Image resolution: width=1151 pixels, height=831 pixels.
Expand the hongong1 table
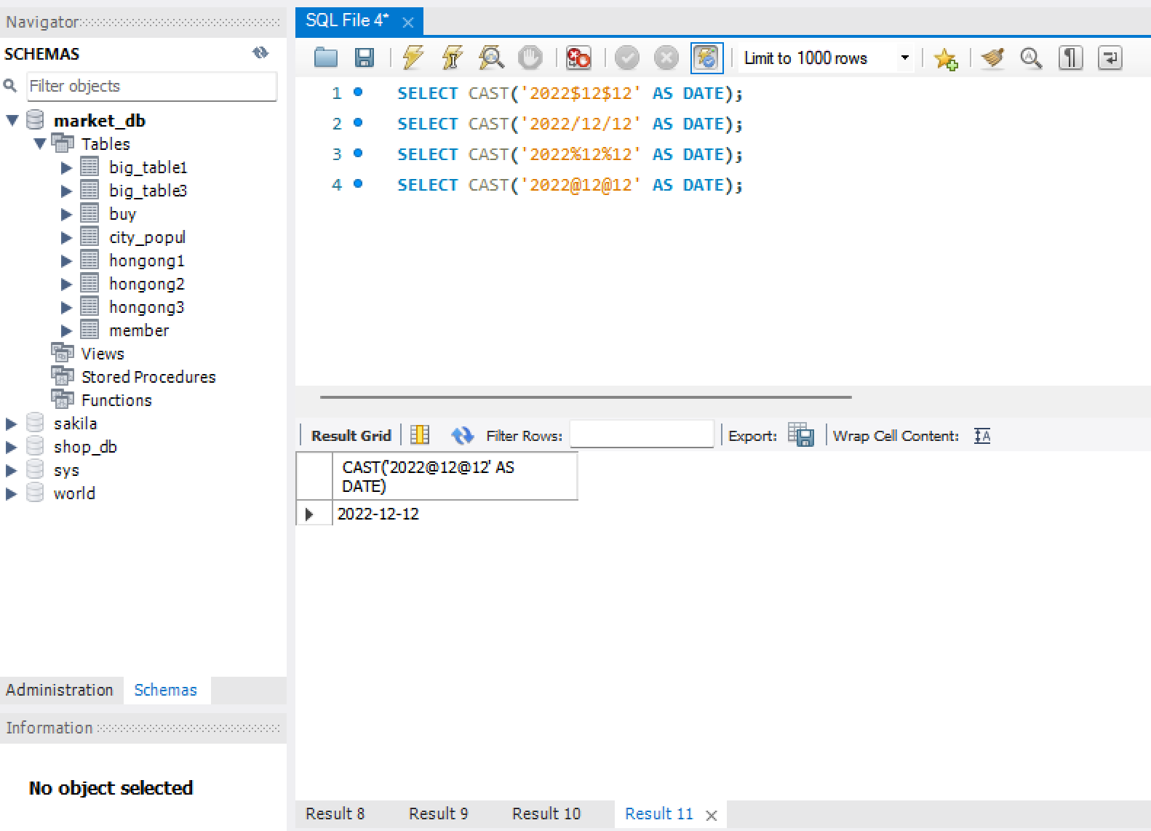[x=66, y=261]
